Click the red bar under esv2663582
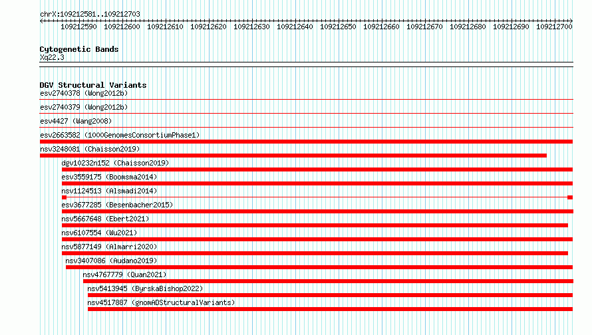 [x=306, y=142]
